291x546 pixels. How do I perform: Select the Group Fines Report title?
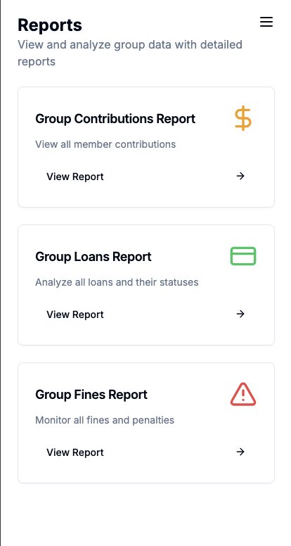point(91,395)
